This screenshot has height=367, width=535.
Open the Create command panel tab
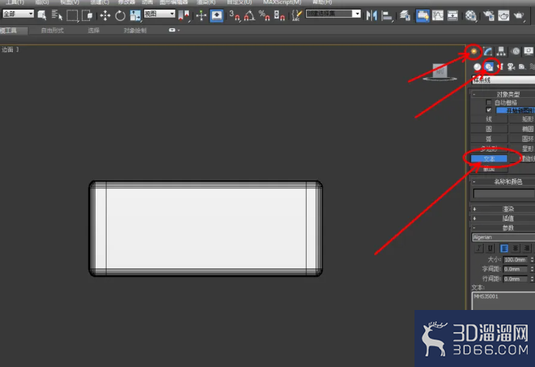474,51
